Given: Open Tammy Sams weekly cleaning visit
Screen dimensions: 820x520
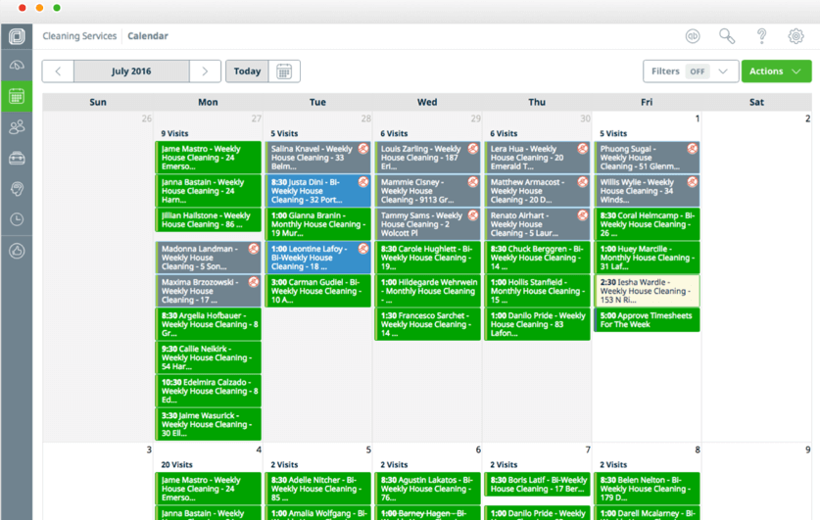Looking at the screenshot, I should pyautogui.click(x=427, y=224).
